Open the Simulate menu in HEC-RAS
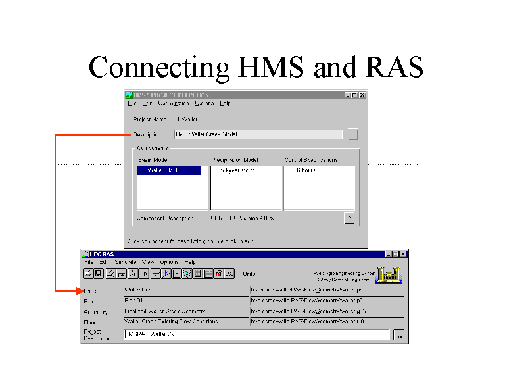505x379 pixels. (x=125, y=262)
